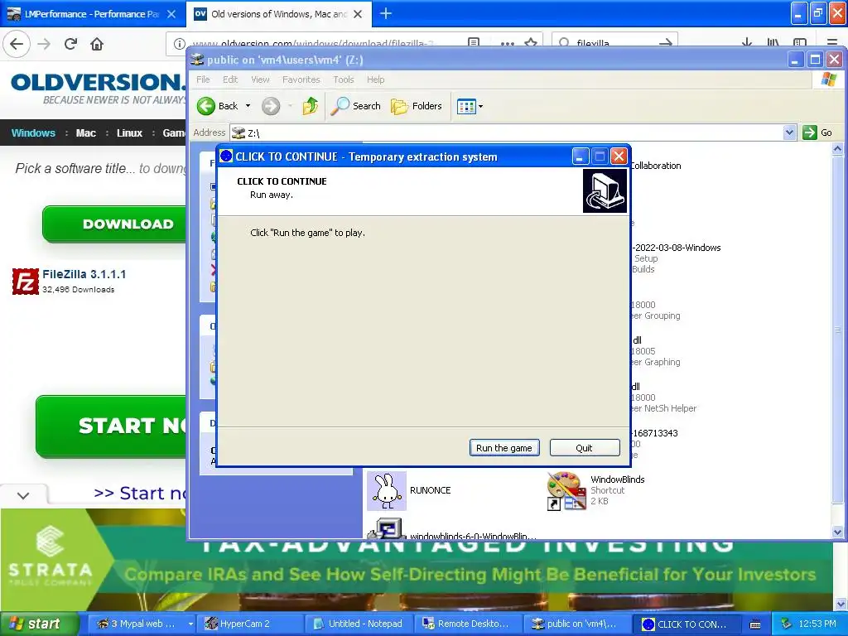This screenshot has height=636, width=848.
Task: Click the site information icon in URL bar
Action: pyautogui.click(x=180, y=43)
